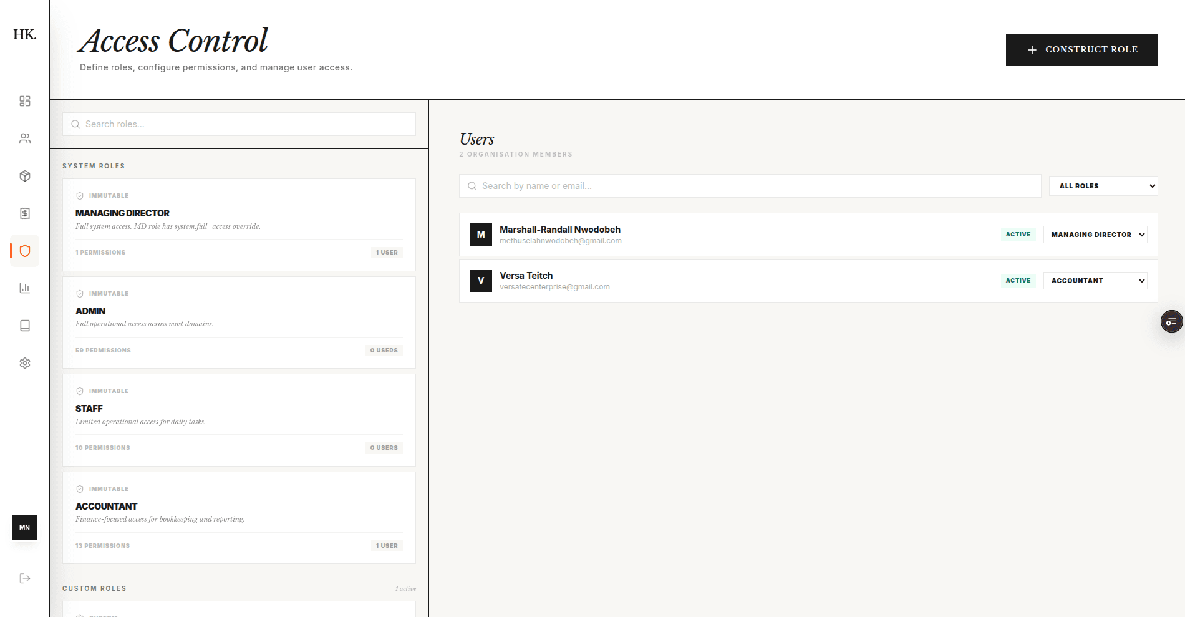Select the orange shield access control icon
The width and height of the screenshot is (1185, 617).
tap(25, 251)
